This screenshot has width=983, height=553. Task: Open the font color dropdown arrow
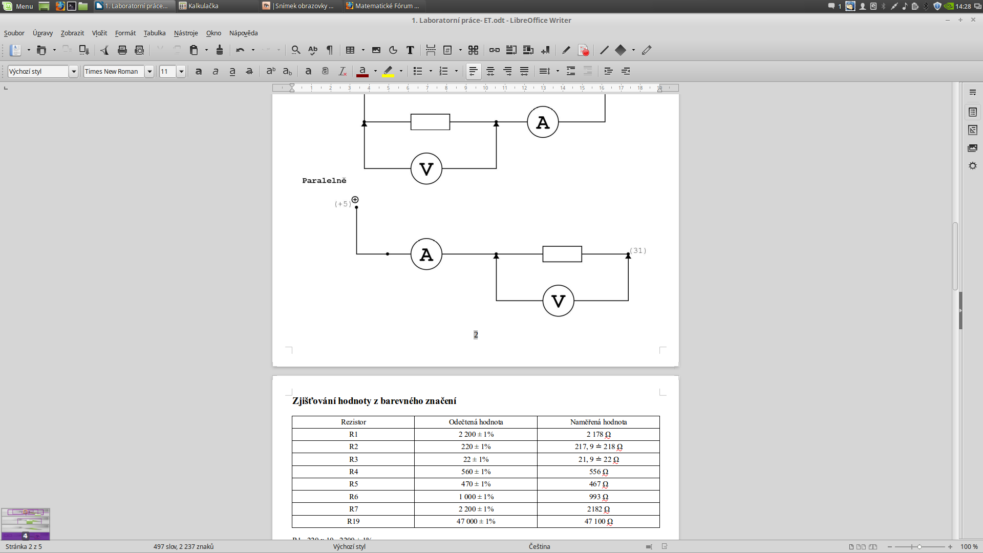pyautogui.click(x=375, y=71)
